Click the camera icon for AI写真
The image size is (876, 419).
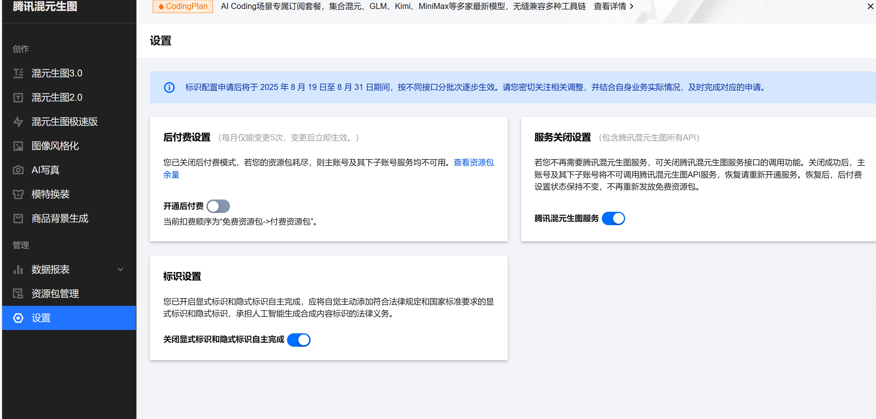[18, 170]
